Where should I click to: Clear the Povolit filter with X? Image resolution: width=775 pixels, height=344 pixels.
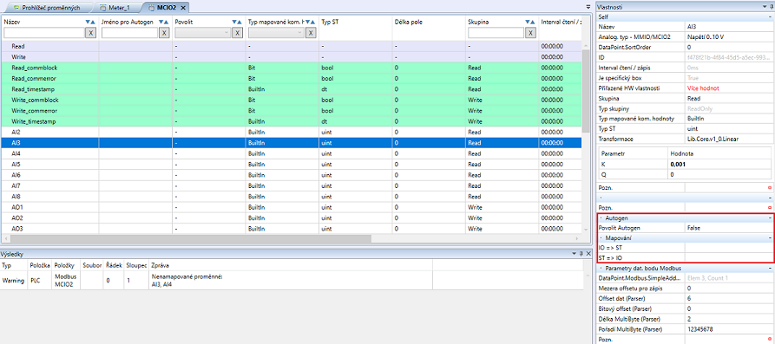click(x=237, y=33)
